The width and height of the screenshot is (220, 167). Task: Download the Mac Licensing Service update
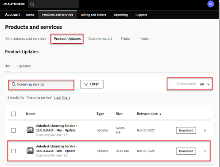(x=186, y=130)
